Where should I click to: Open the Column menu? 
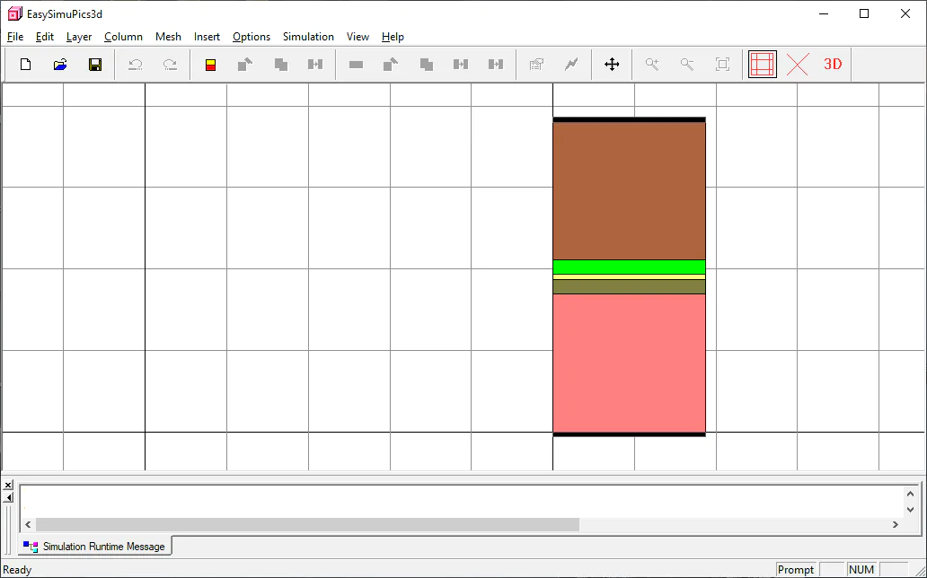(x=123, y=37)
